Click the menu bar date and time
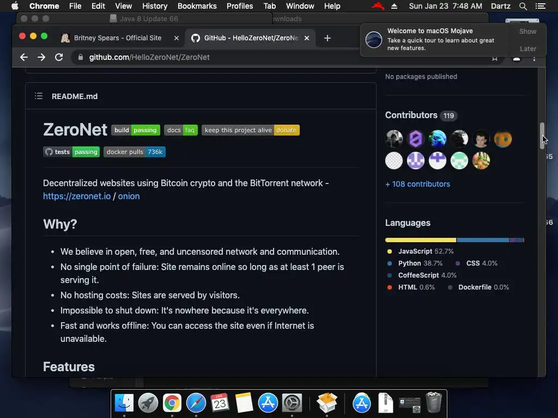The width and height of the screenshot is (558, 418). point(446,6)
